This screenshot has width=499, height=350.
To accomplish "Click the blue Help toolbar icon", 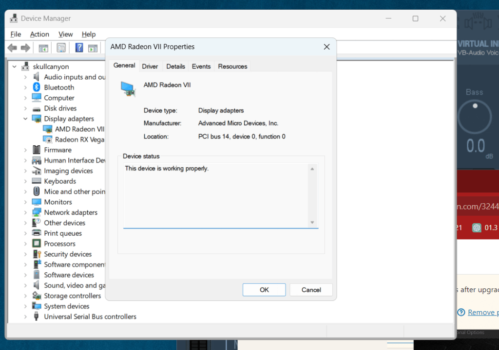I will coord(79,48).
